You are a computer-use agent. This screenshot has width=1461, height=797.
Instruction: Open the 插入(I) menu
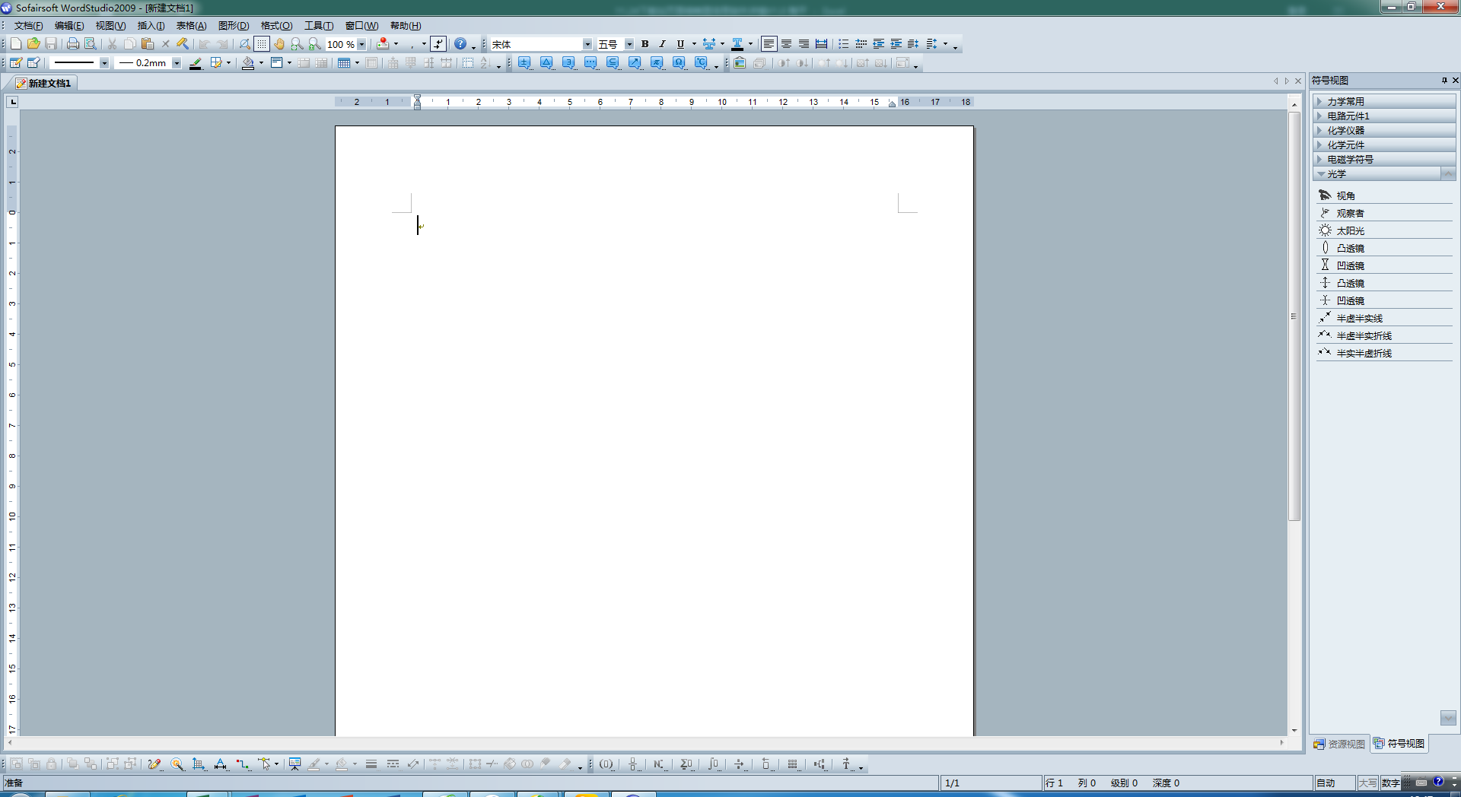(151, 26)
